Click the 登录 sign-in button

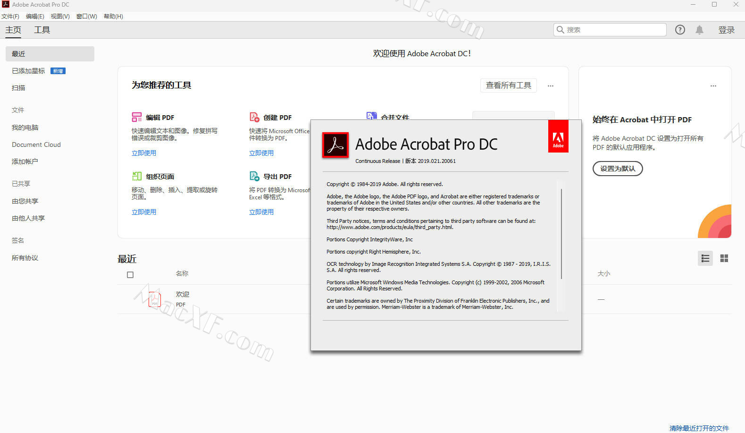(727, 30)
